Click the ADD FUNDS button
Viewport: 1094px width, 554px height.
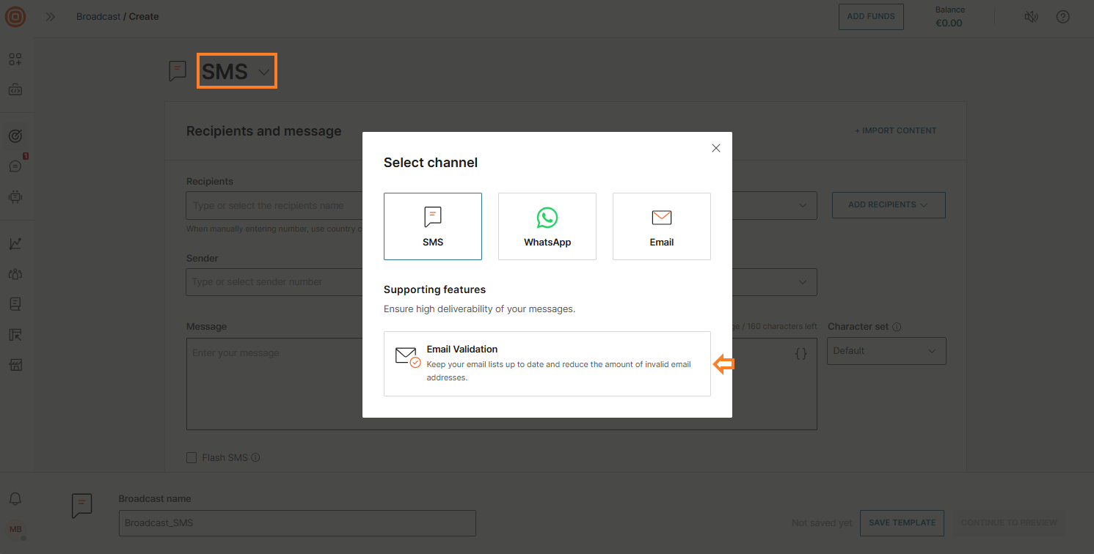tap(870, 16)
